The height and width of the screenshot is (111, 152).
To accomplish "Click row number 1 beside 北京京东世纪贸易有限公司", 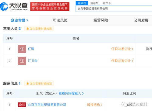I will pos(9,105).
